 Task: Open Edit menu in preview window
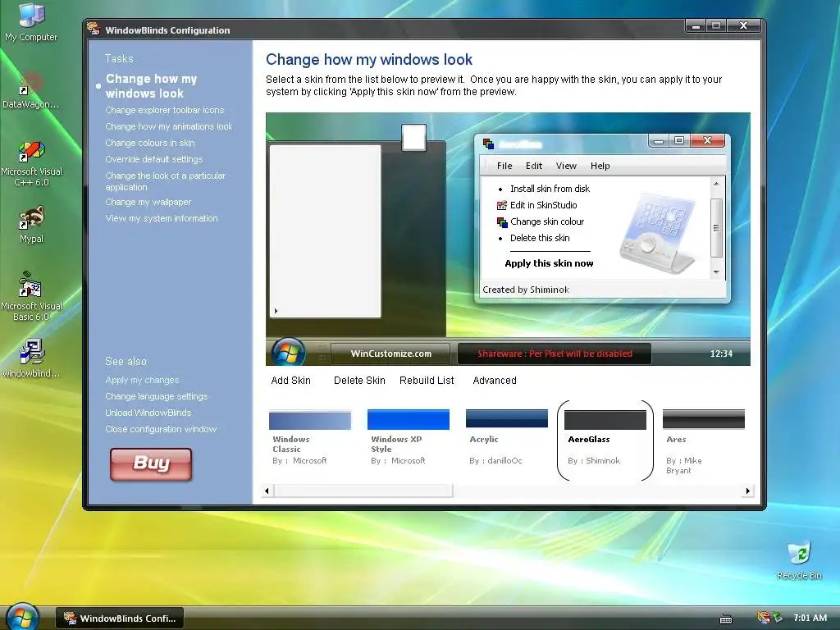tap(533, 166)
